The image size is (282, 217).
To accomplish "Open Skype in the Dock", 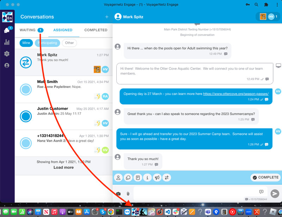I will 103,212.
